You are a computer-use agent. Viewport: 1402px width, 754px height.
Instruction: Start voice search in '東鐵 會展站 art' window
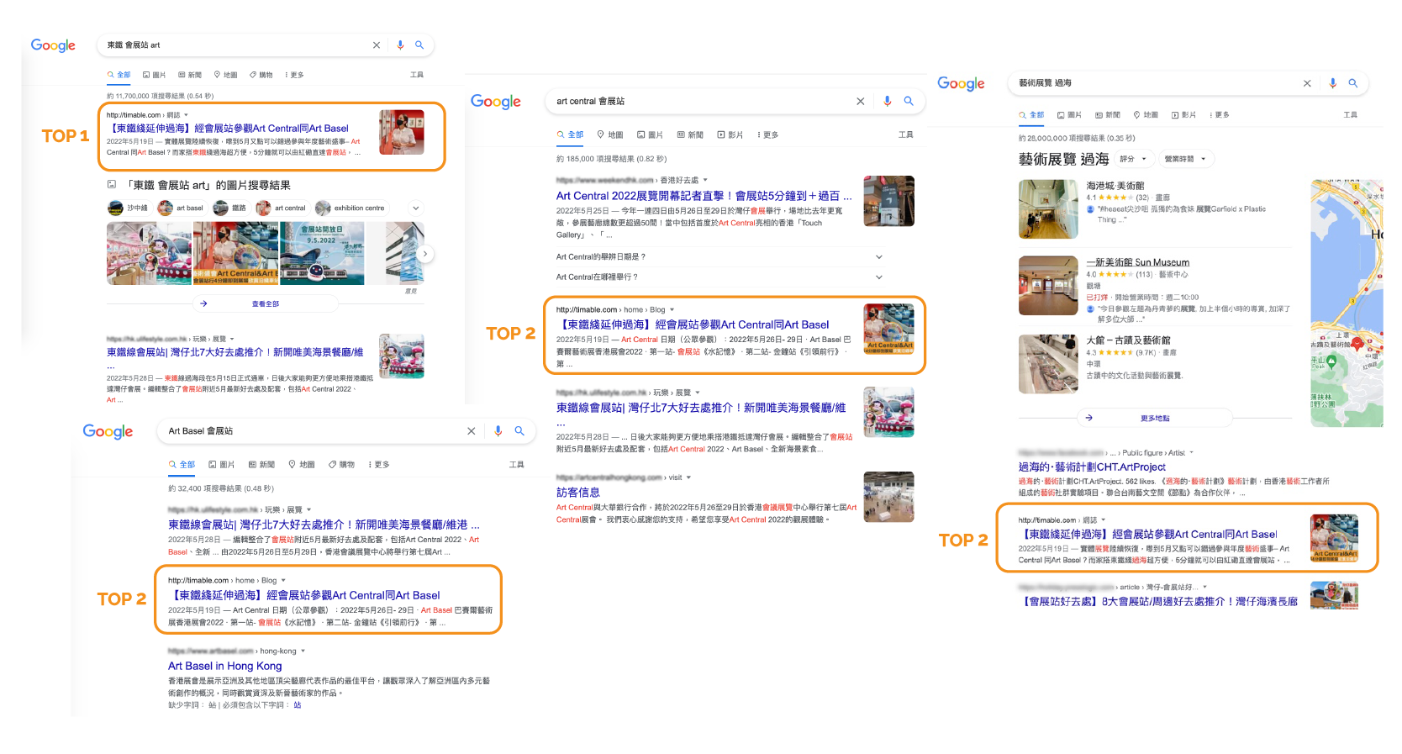[x=400, y=45]
